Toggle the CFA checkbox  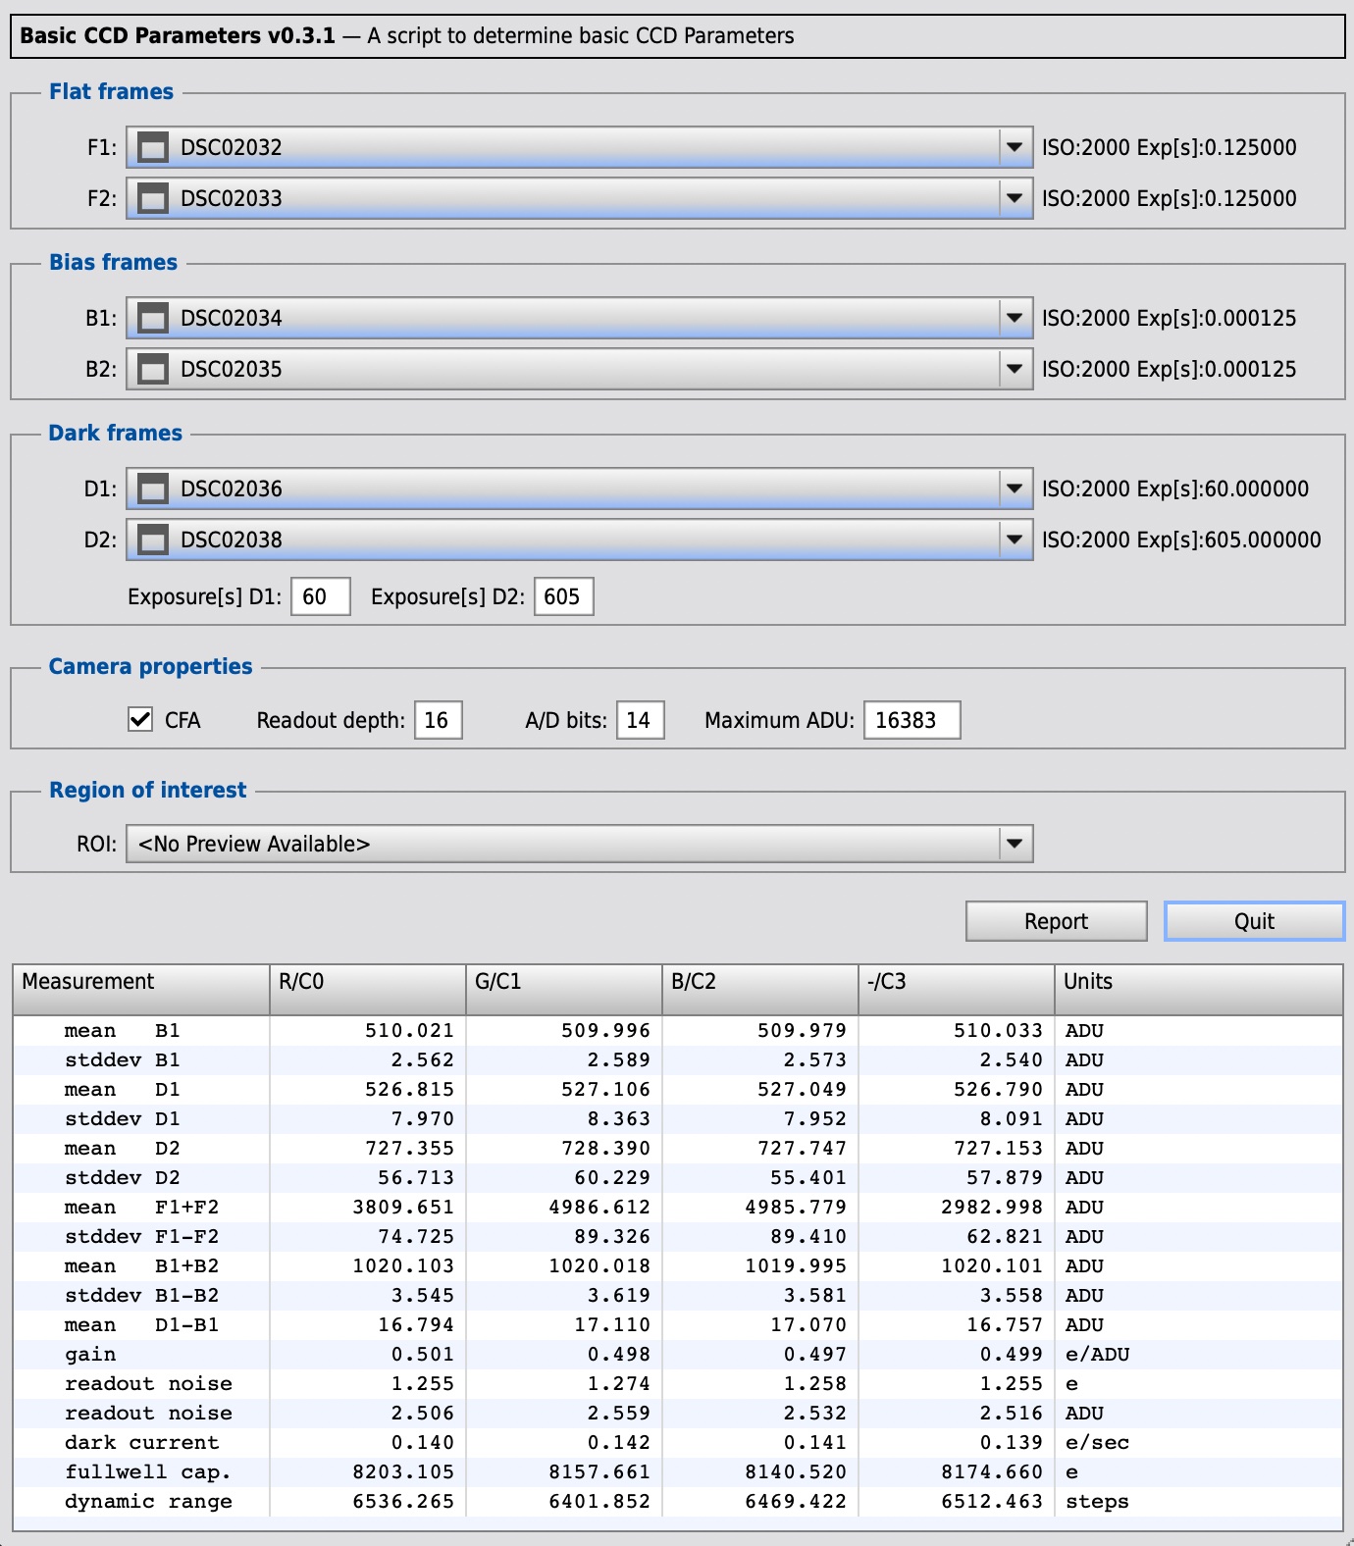(x=140, y=720)
